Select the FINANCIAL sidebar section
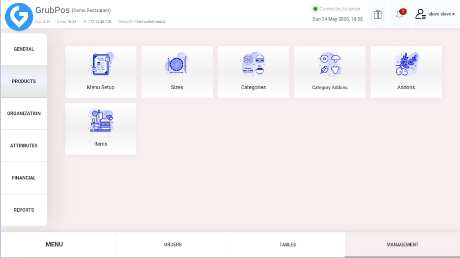The width and height of the screenshot is (460, 258). [x=24, y=178]
